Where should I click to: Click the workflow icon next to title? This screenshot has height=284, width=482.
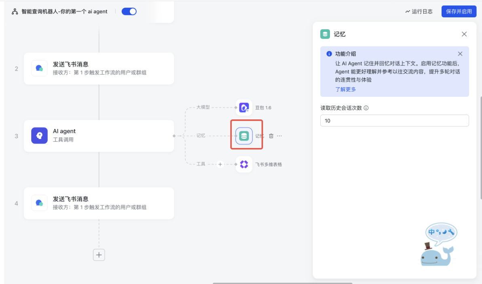tap(15, 12)
